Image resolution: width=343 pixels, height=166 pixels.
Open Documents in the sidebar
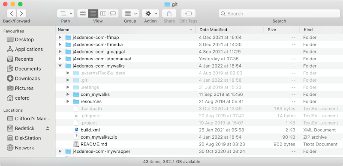point(24,69)
